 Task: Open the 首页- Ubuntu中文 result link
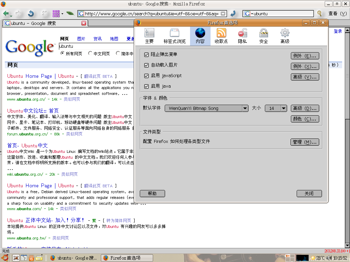(x=27, y=145)
